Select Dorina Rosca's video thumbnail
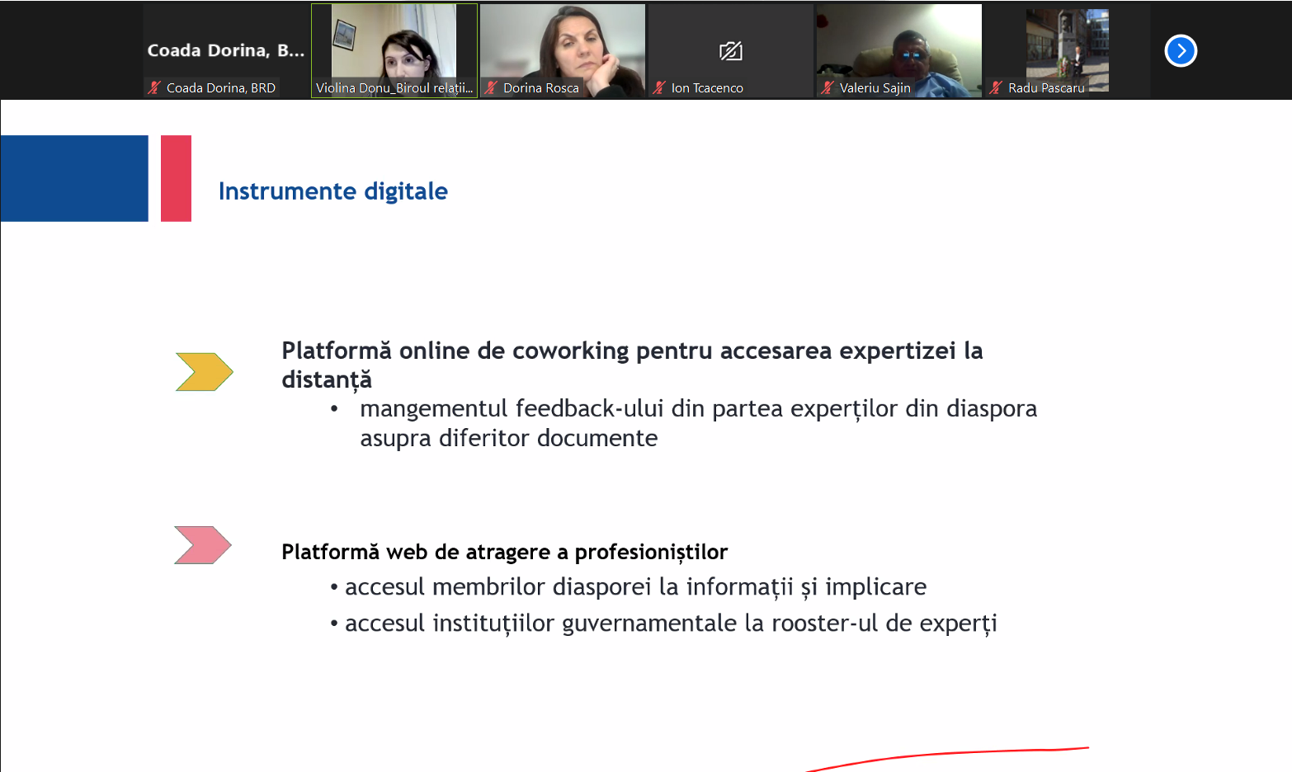1292x772 pixels. [x=563, y=43]
